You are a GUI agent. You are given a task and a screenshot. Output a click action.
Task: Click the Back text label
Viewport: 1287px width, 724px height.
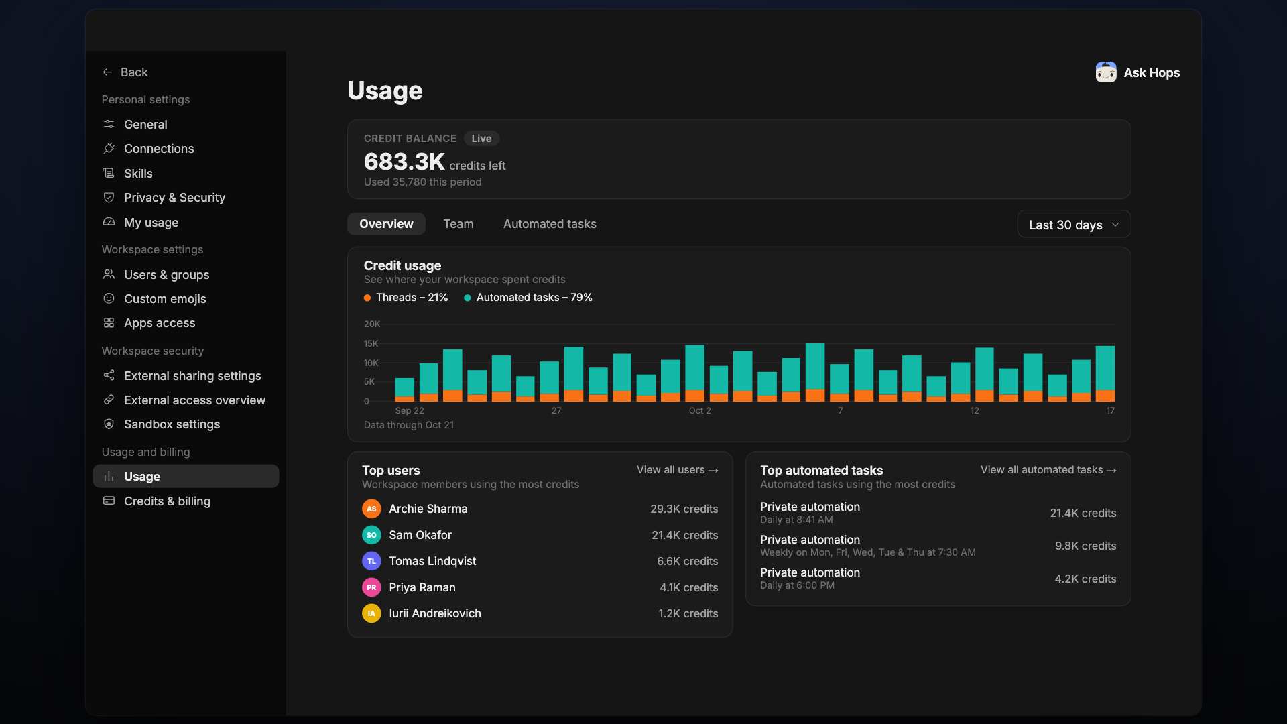[134, 72]
